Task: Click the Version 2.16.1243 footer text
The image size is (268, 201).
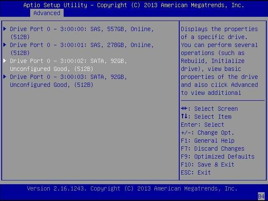Action: [x=132, y=188]
